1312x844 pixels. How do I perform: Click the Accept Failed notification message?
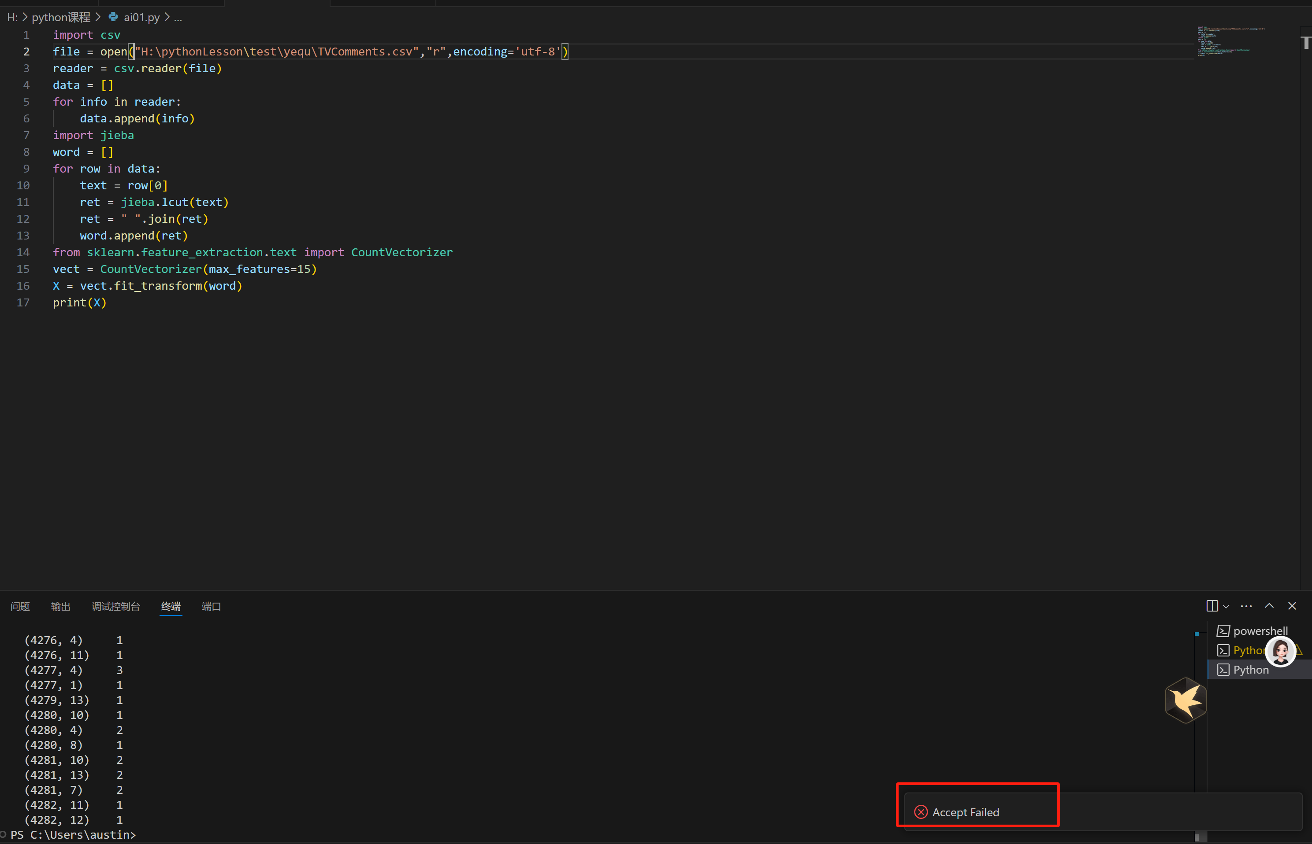pyautogui.click(x=965, y=812)
